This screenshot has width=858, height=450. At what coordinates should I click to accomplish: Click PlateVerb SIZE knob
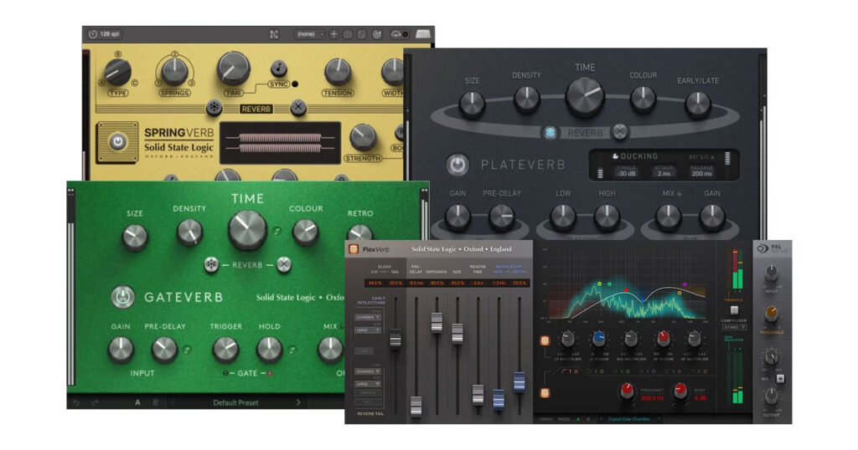coord(472,105)
